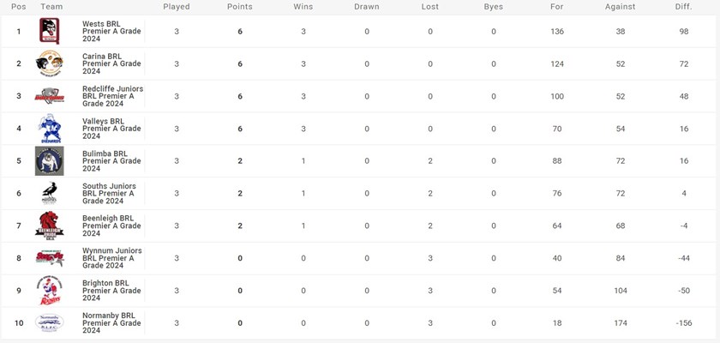Click the Wests BRL team logo
The height and width of the screenshot is (343, 720).
click(49, 32)
